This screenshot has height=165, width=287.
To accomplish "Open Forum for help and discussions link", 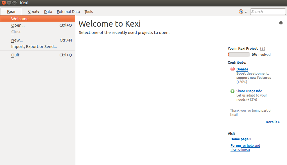I will pyautogui.click(x=245, y=148).
